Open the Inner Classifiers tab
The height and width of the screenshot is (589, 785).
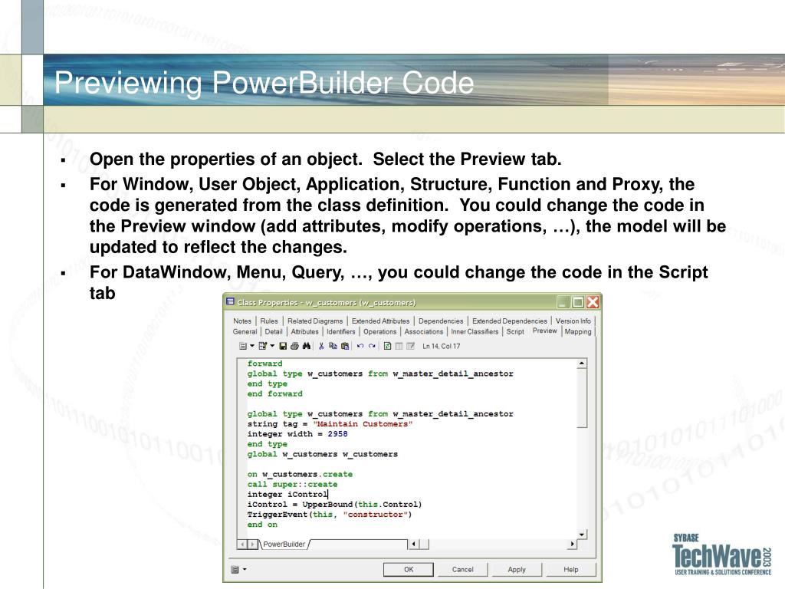(x=475, y=331)
